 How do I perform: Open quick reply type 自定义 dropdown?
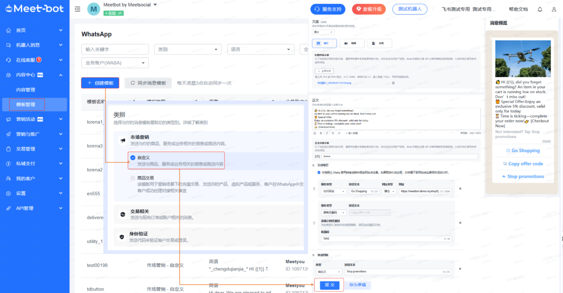pyautogui.click(x=329, y=271)
